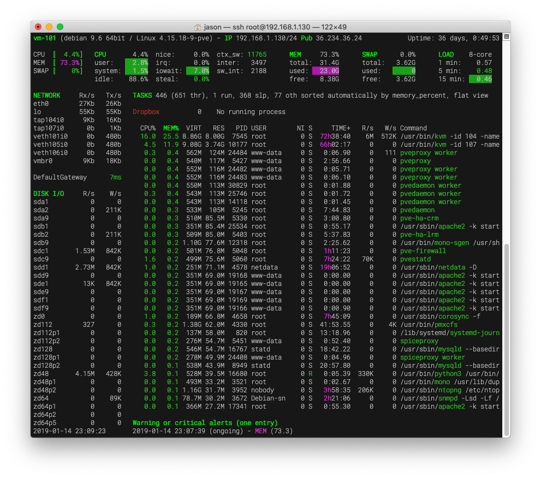
Task: Click the 'zd112p1' disk row
Action: point(78,333)
